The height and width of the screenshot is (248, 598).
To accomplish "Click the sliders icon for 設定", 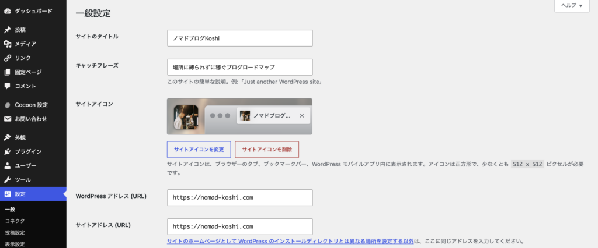I will 7,194.
